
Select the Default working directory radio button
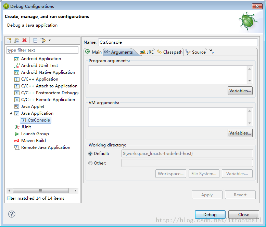90,154
